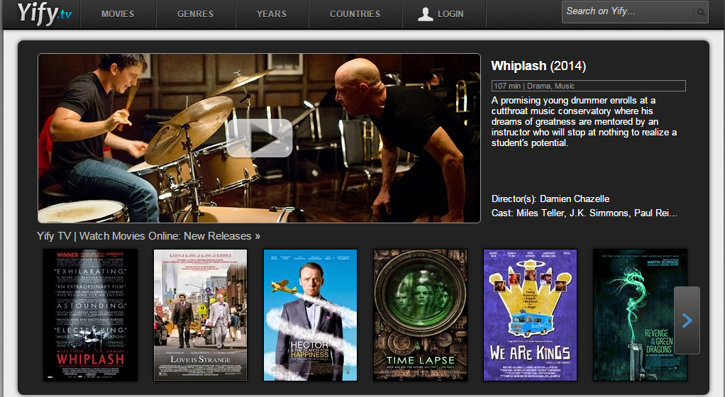Open the New Releases heading link
Screen dimensions: 725x397
point(148,235)
